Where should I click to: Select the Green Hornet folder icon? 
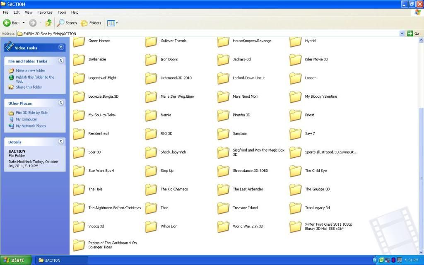79,42
